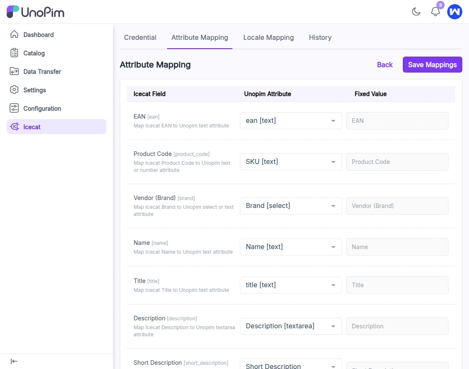Screen dimensions: 469x369
Task: Click 'Map Icecat EAN to Unopim text attribute'
Action: (x=181, y=126)
